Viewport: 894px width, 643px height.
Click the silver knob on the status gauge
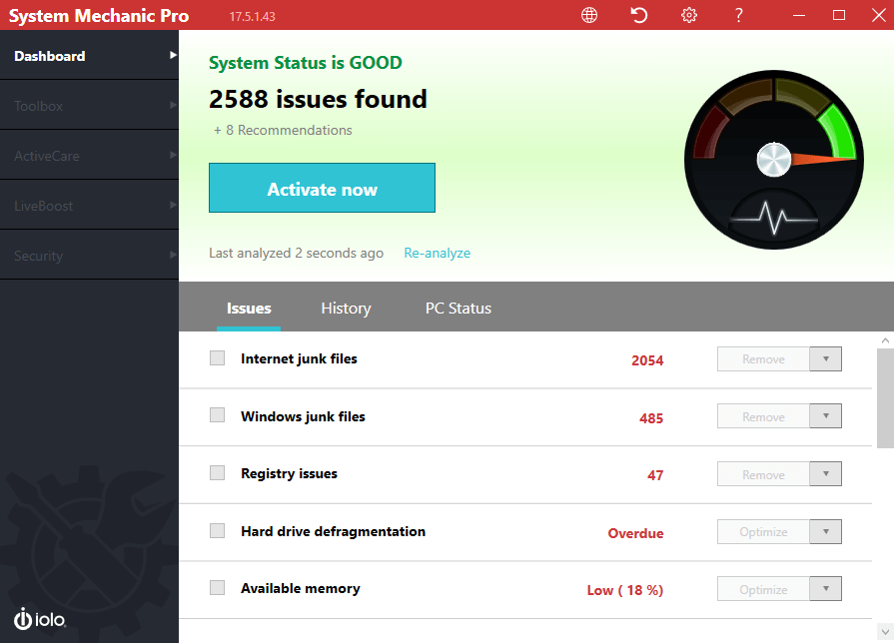[772, 158]
